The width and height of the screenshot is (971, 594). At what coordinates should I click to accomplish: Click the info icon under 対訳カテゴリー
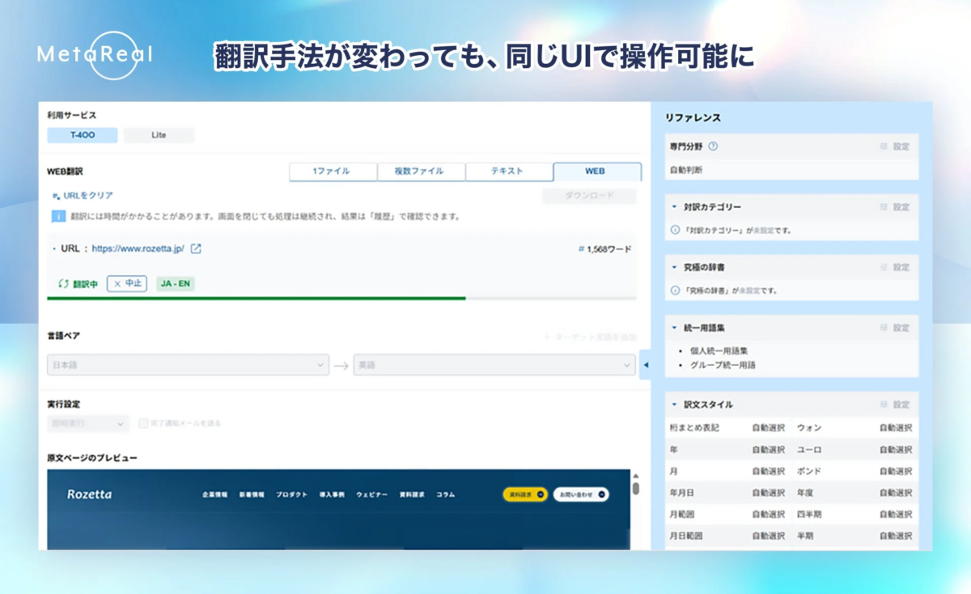point(673,227)
